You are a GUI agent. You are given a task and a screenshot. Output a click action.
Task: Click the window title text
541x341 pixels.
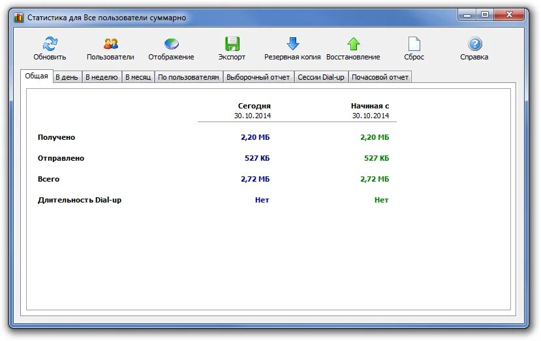point(106,18)
